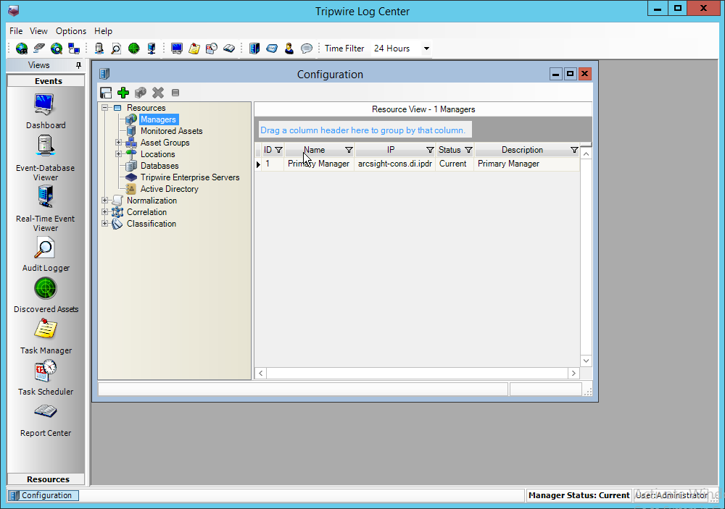This screenshot has height=509, width=725.
Task: Switch to the Events section header
Action: 46,81
